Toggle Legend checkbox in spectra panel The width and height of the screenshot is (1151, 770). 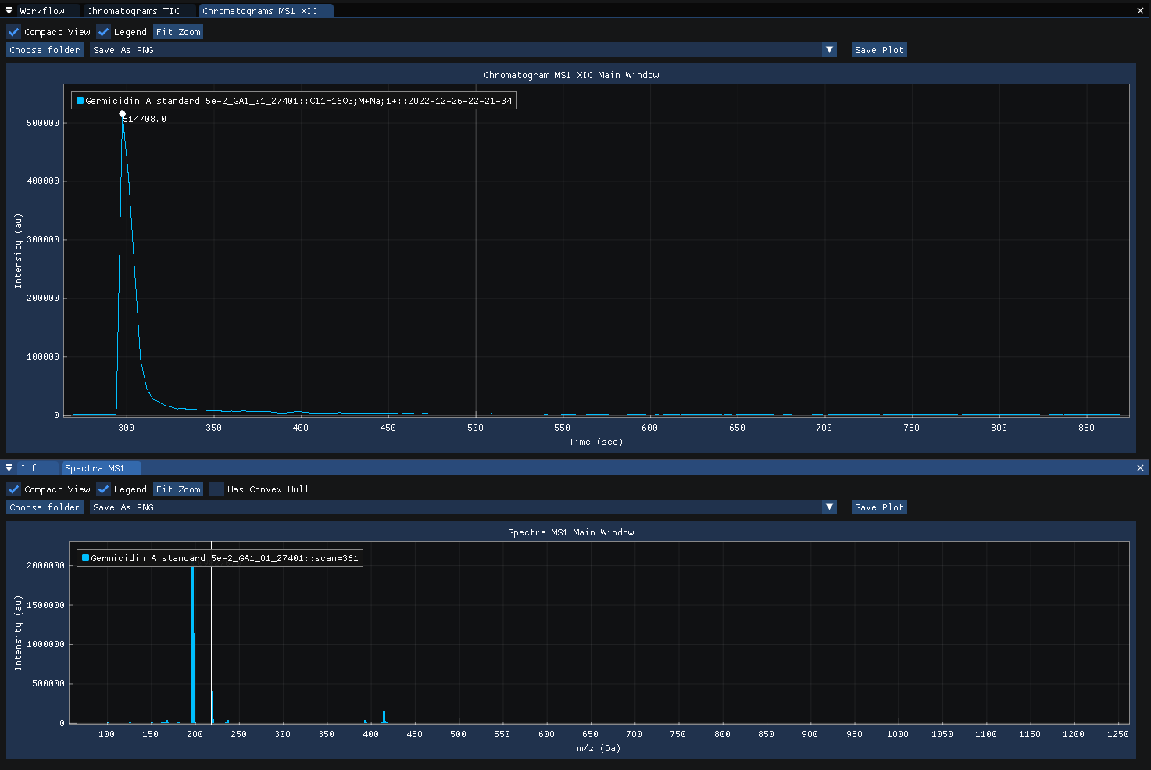[x=104, y=489]
